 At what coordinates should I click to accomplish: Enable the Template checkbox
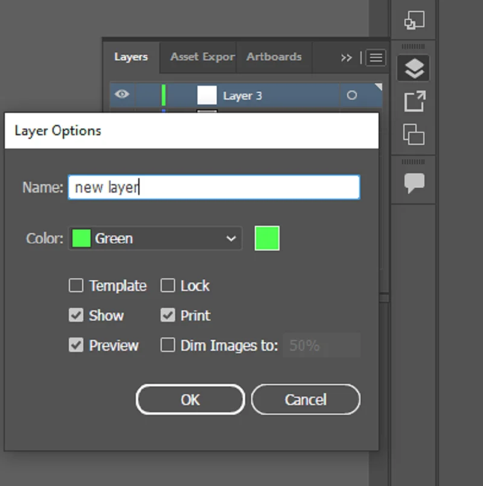pyautogui.click(x=76, y=286)
